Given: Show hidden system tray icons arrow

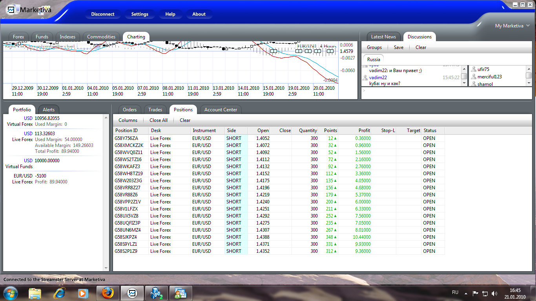Looking at the screenshot, I should tap(465, 293).
